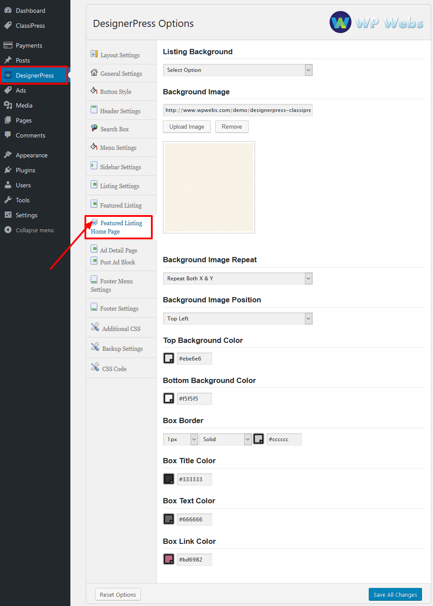This screenshot has width=433, height=606.
Task: Open the Sidebar Settings tab
Action: tap(121, 167)
